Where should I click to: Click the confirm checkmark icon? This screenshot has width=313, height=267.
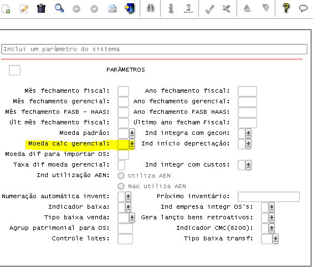pyautogui.click(x=209, y=9)
